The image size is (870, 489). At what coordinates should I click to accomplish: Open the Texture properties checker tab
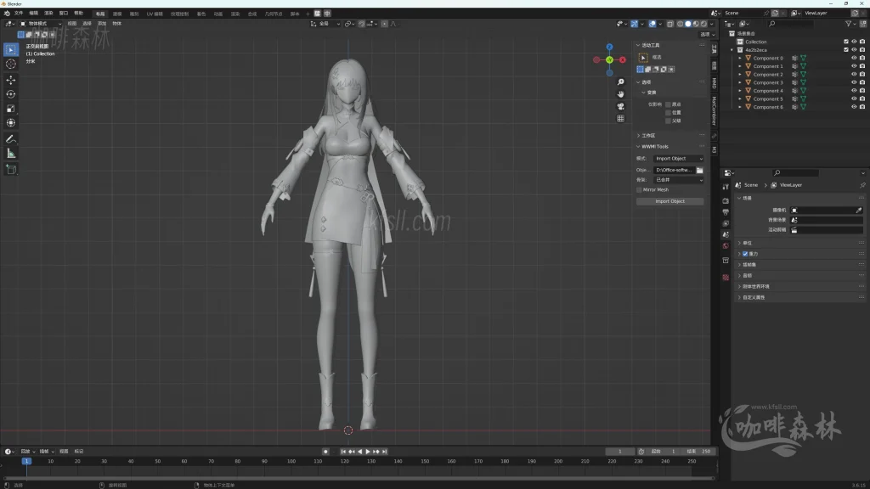pos(726,278)
